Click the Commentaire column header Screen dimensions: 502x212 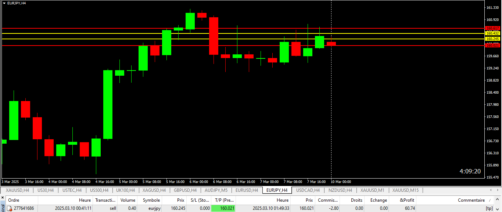(x=471, y=200)
